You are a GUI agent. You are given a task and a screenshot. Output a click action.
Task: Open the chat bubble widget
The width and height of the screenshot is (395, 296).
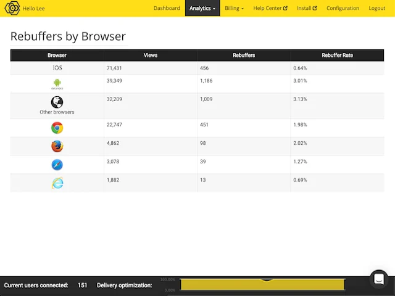[x=379, y=279]
